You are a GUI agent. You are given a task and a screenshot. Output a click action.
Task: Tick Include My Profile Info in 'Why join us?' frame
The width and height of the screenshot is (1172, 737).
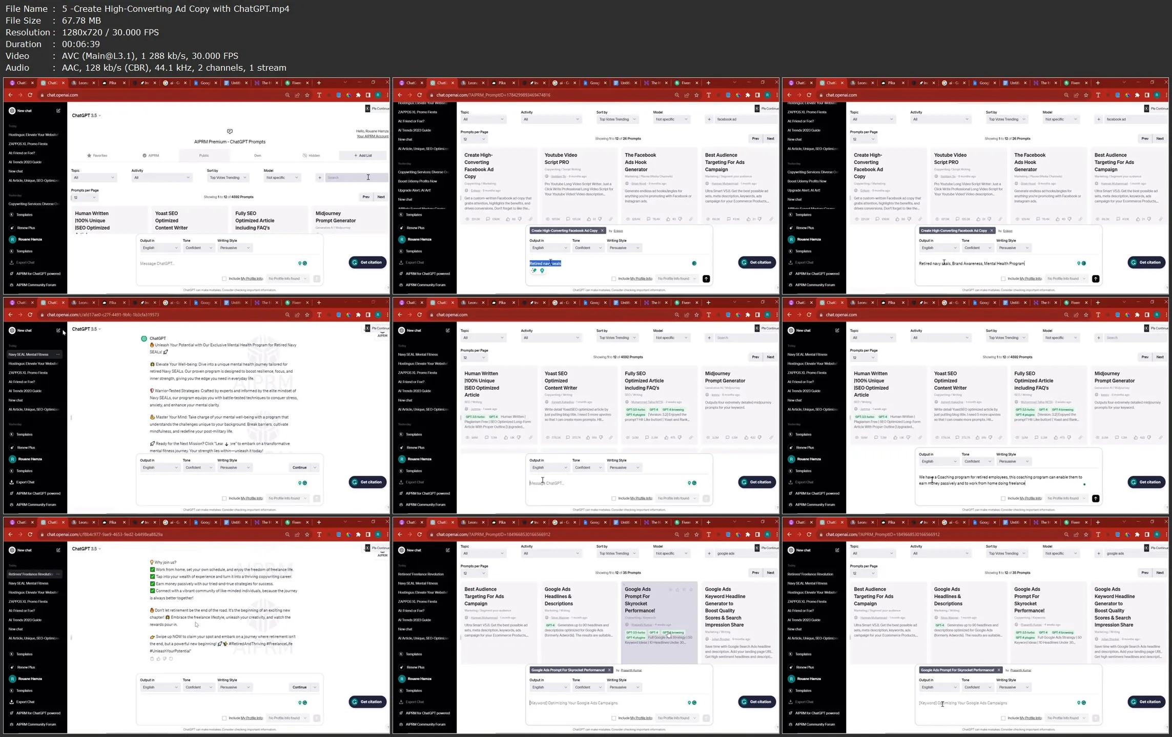click(x=224, y=718)
